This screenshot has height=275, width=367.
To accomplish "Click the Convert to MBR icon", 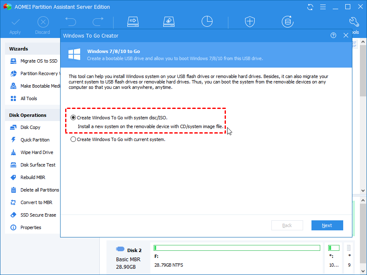I will pos(13,202).
